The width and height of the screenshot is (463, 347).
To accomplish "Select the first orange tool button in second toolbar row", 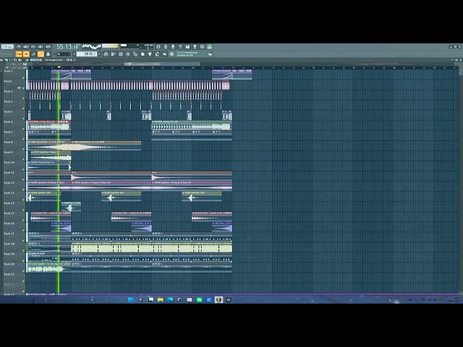I will point(19,54).
